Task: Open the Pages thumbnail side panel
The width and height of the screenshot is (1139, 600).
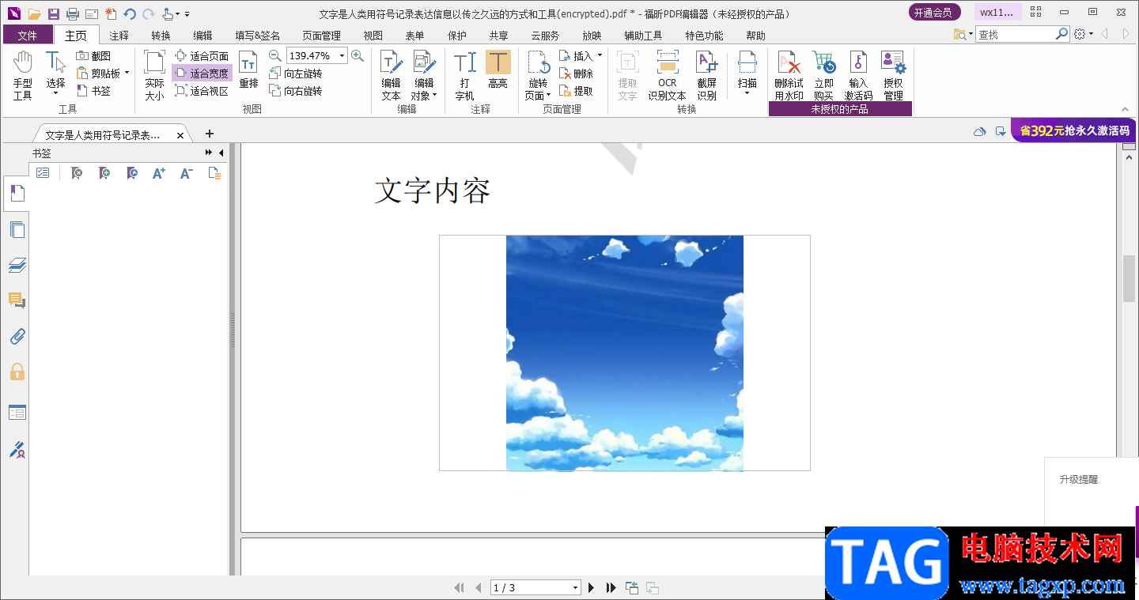Action: [x=17, y=230]
